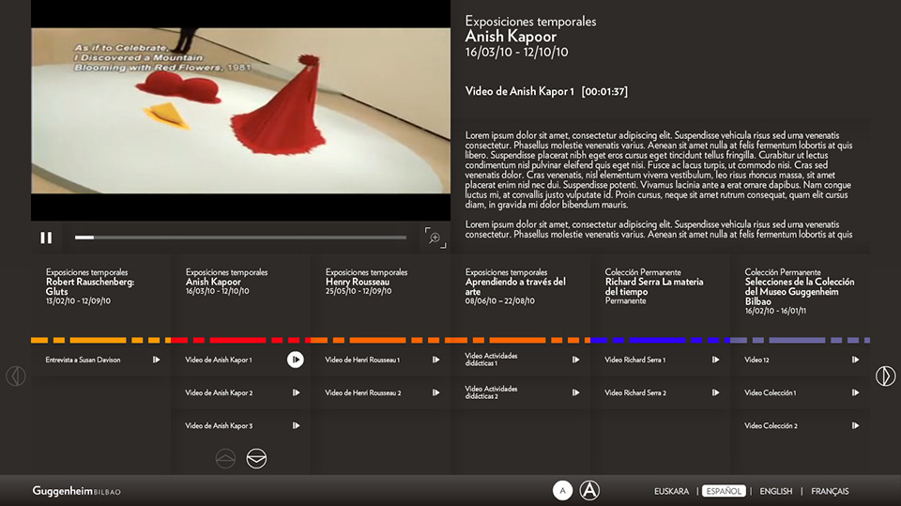Switch language to English

[x=776, y=492]
